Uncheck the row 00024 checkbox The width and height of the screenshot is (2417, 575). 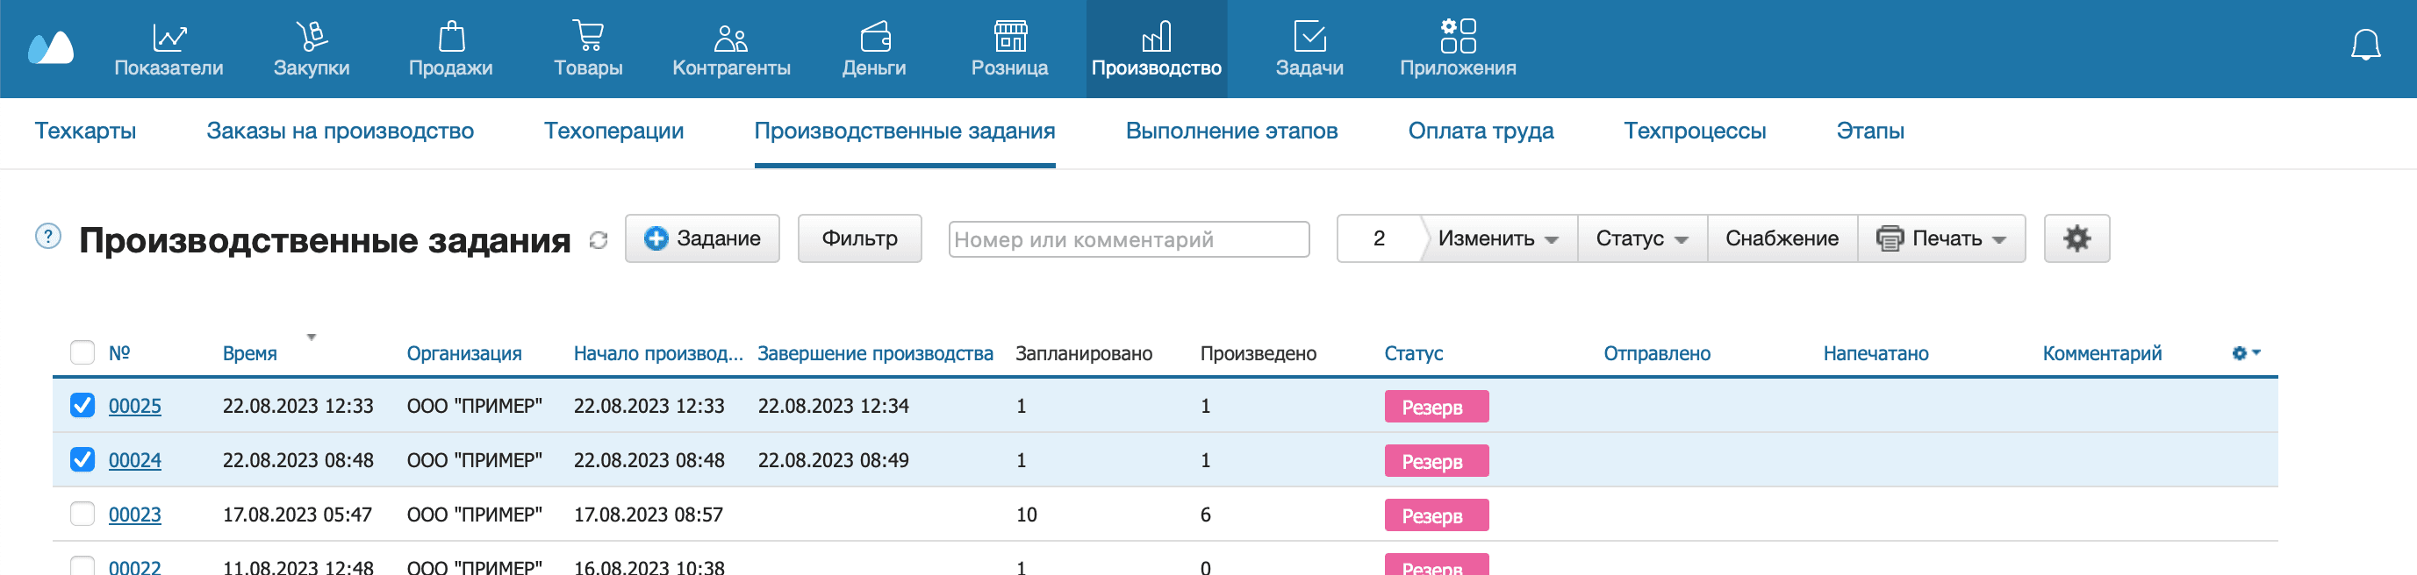click(82, 459)
